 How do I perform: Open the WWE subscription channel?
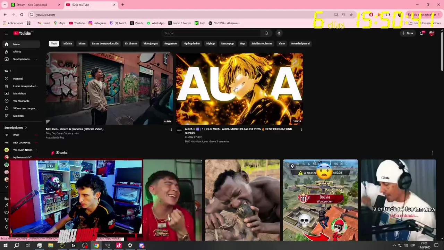point(21,135)
